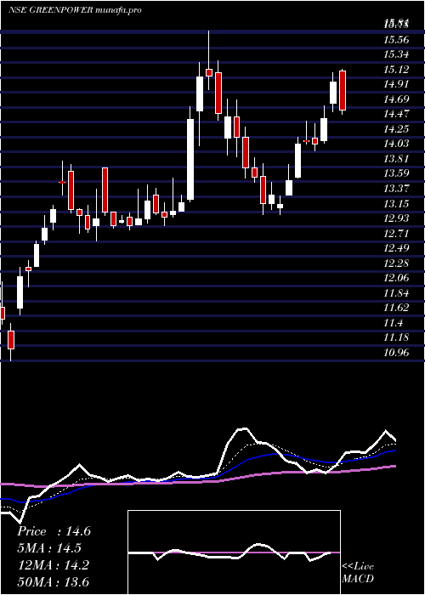Click the 12.71 price axis label
425x595 pixels.
pyautogui.click(x=396, y=233)
